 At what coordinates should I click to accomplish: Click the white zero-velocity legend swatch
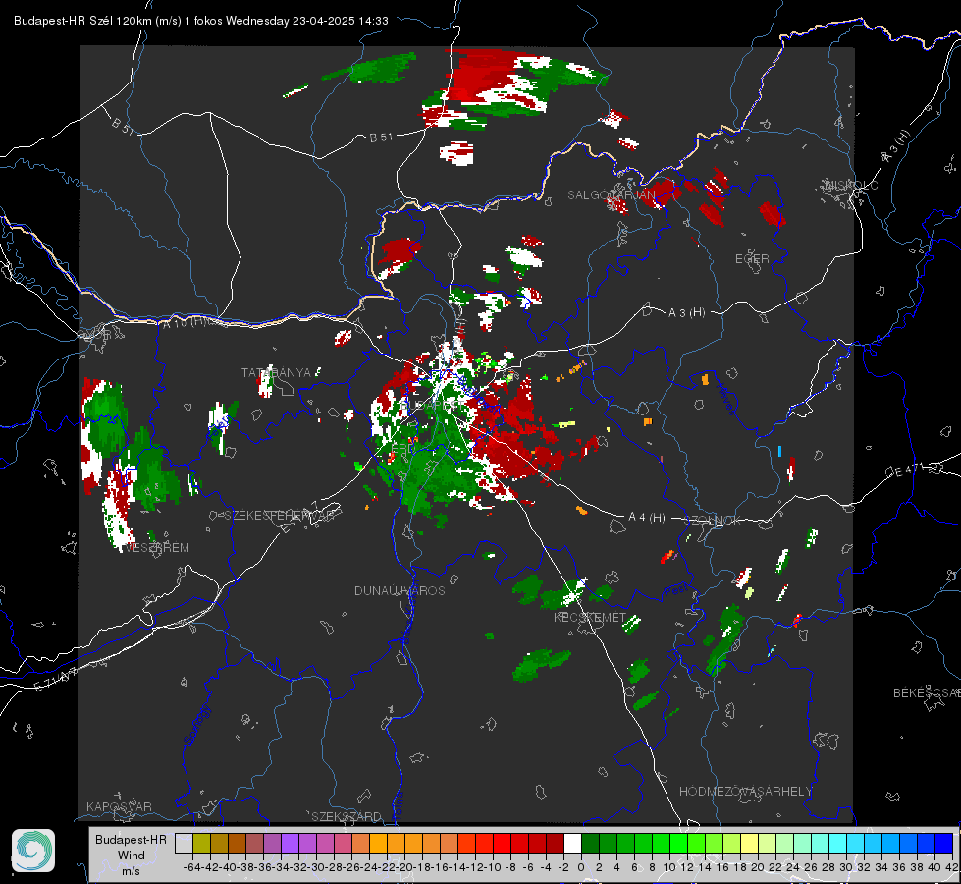pos(572,843)
